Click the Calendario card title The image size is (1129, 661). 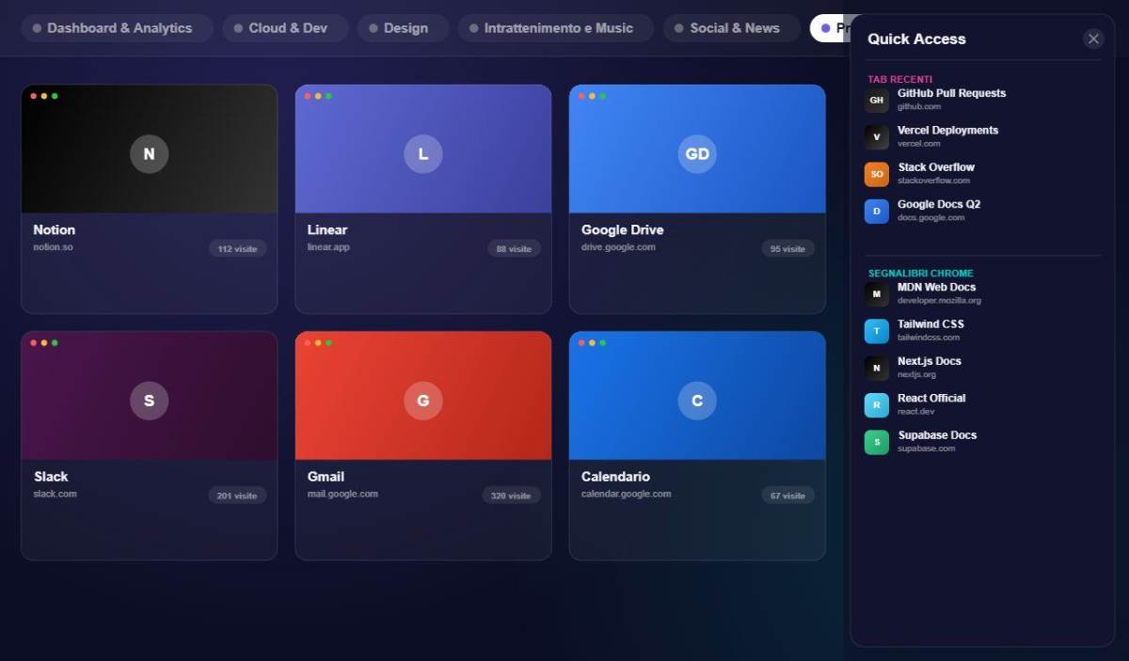coord(615,477)
